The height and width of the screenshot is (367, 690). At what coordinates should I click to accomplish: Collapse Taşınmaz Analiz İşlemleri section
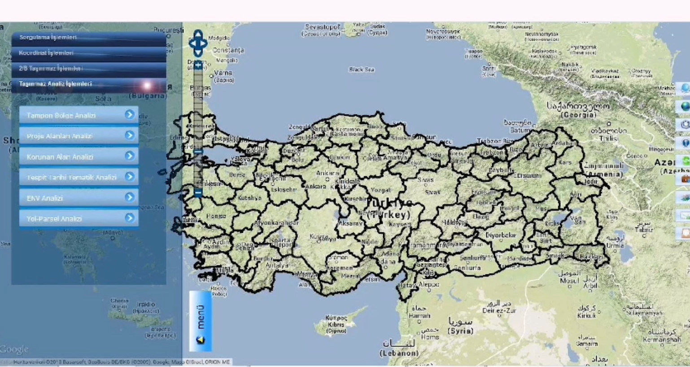point(89,85)
